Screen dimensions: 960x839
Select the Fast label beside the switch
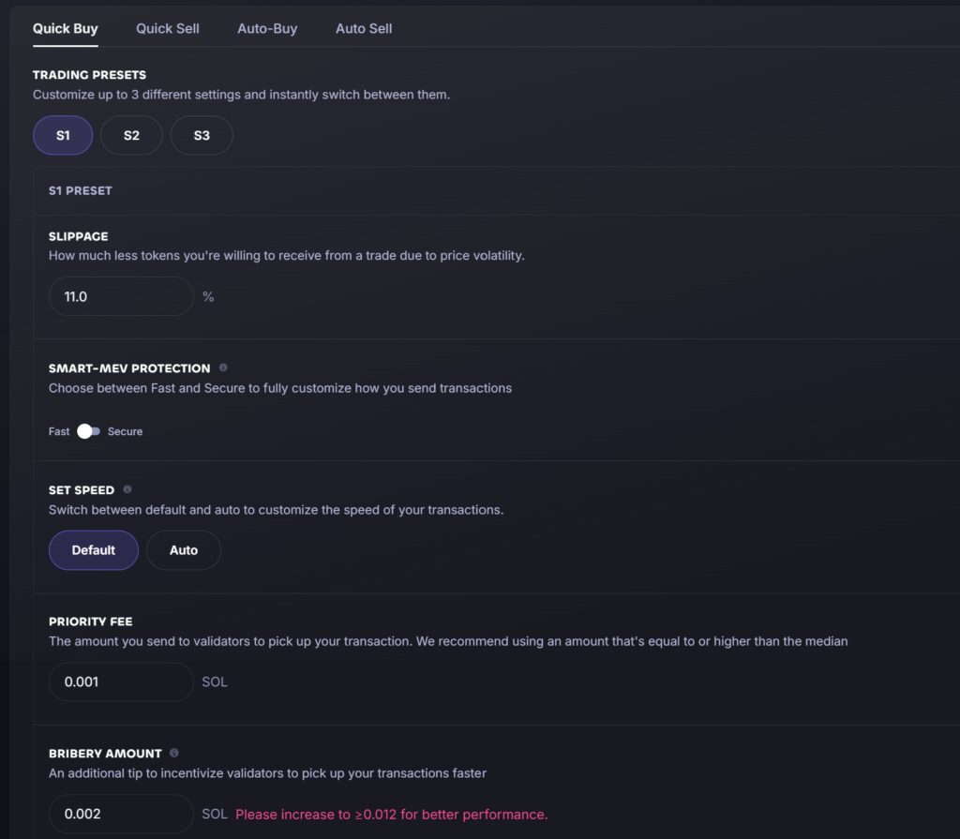pos(59,431)
